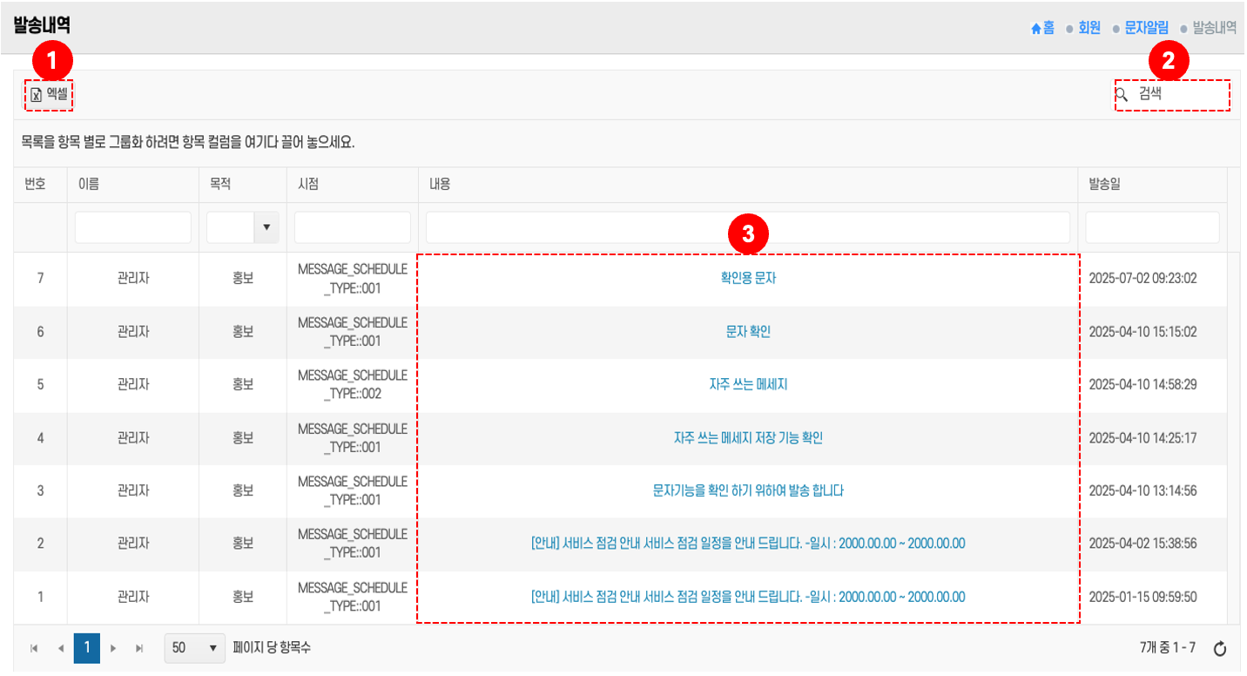Click the Excel export icon

pos(37,94)
